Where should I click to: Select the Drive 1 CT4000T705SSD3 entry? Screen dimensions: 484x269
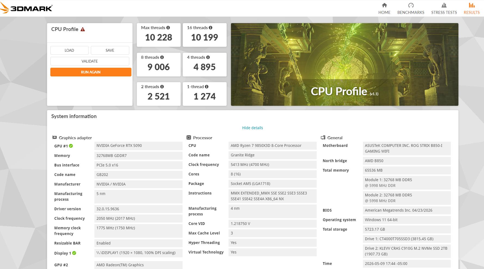click(x=407, y=239)
